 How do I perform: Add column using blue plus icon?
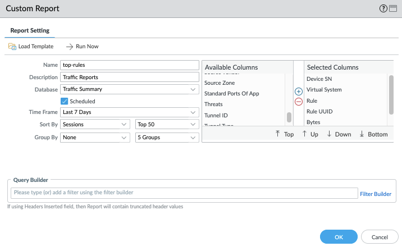299,91
